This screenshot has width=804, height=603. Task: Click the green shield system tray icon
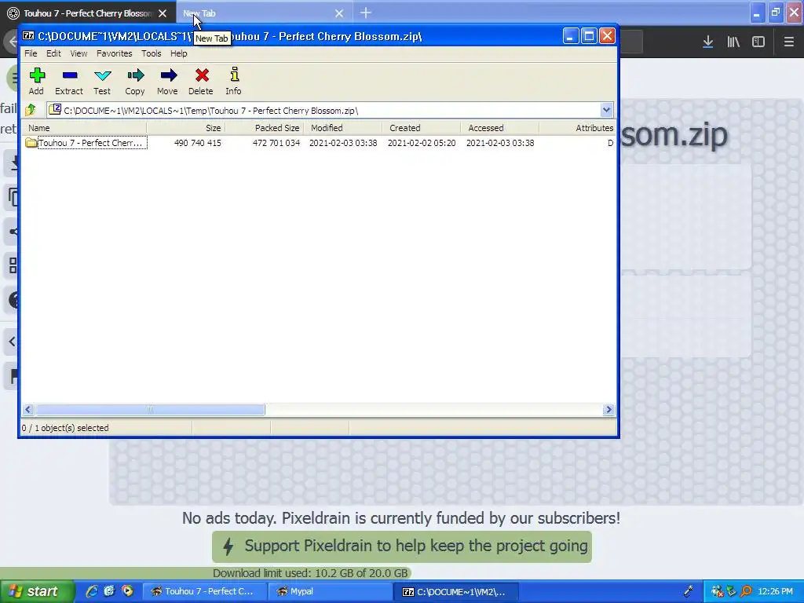coord(732,591)
